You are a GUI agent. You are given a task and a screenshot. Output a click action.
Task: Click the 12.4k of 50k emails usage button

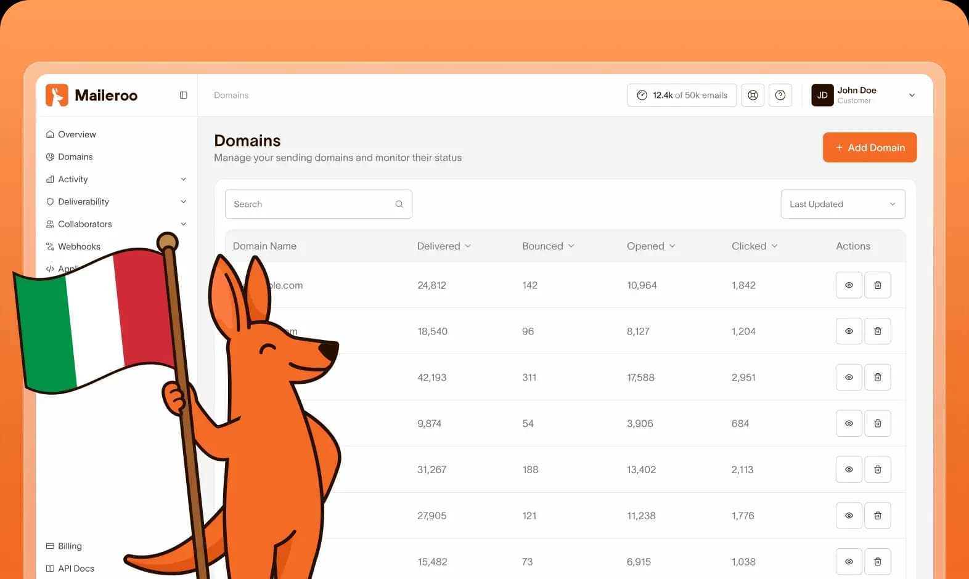pos(682,95)
